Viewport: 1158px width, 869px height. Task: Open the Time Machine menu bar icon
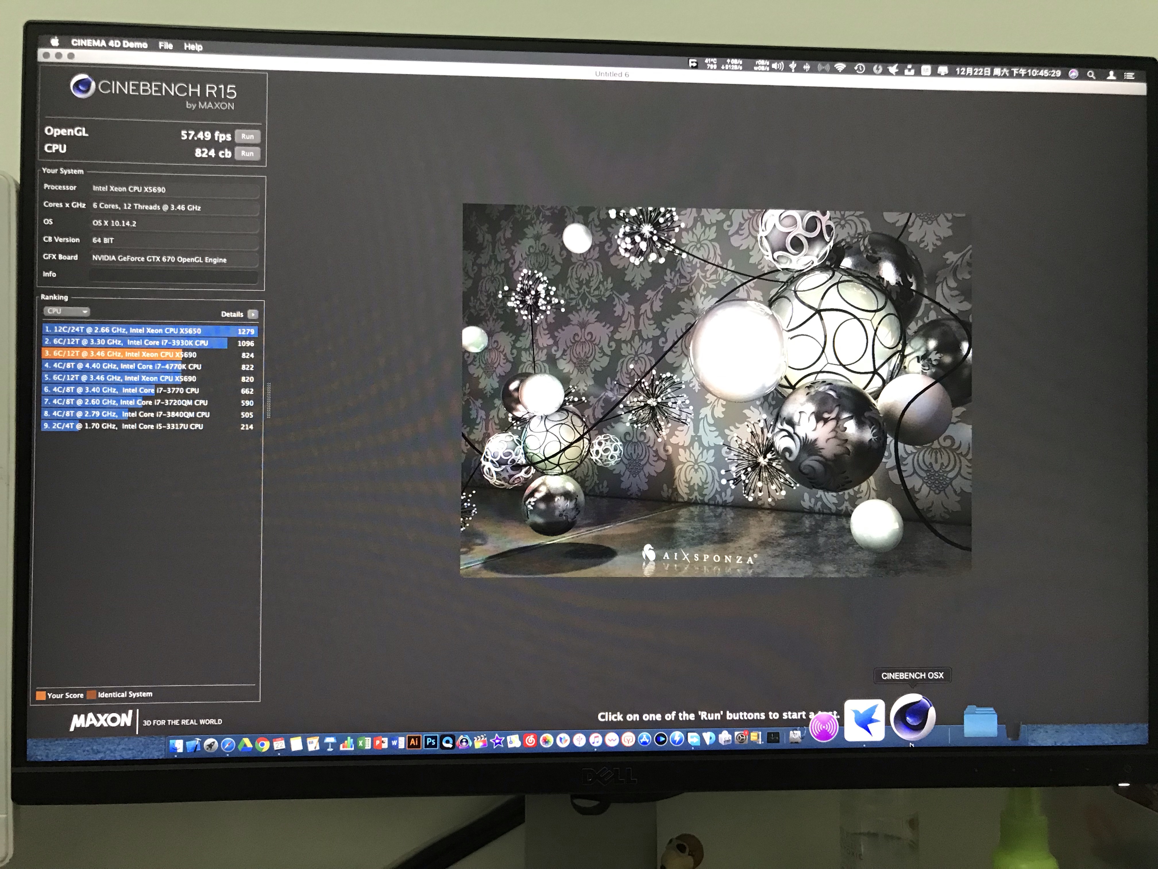859,68
